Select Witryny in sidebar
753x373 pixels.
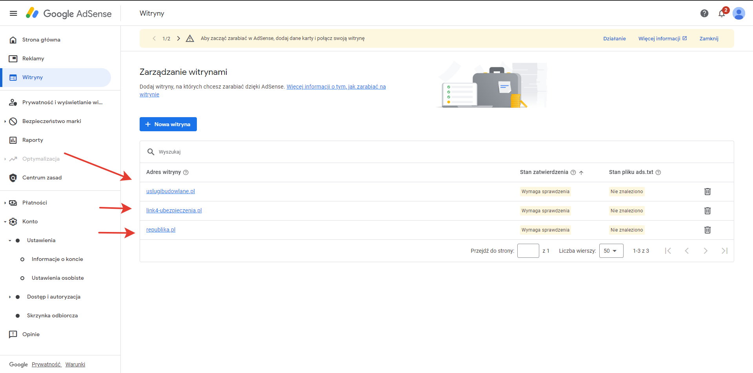(56, 78)
